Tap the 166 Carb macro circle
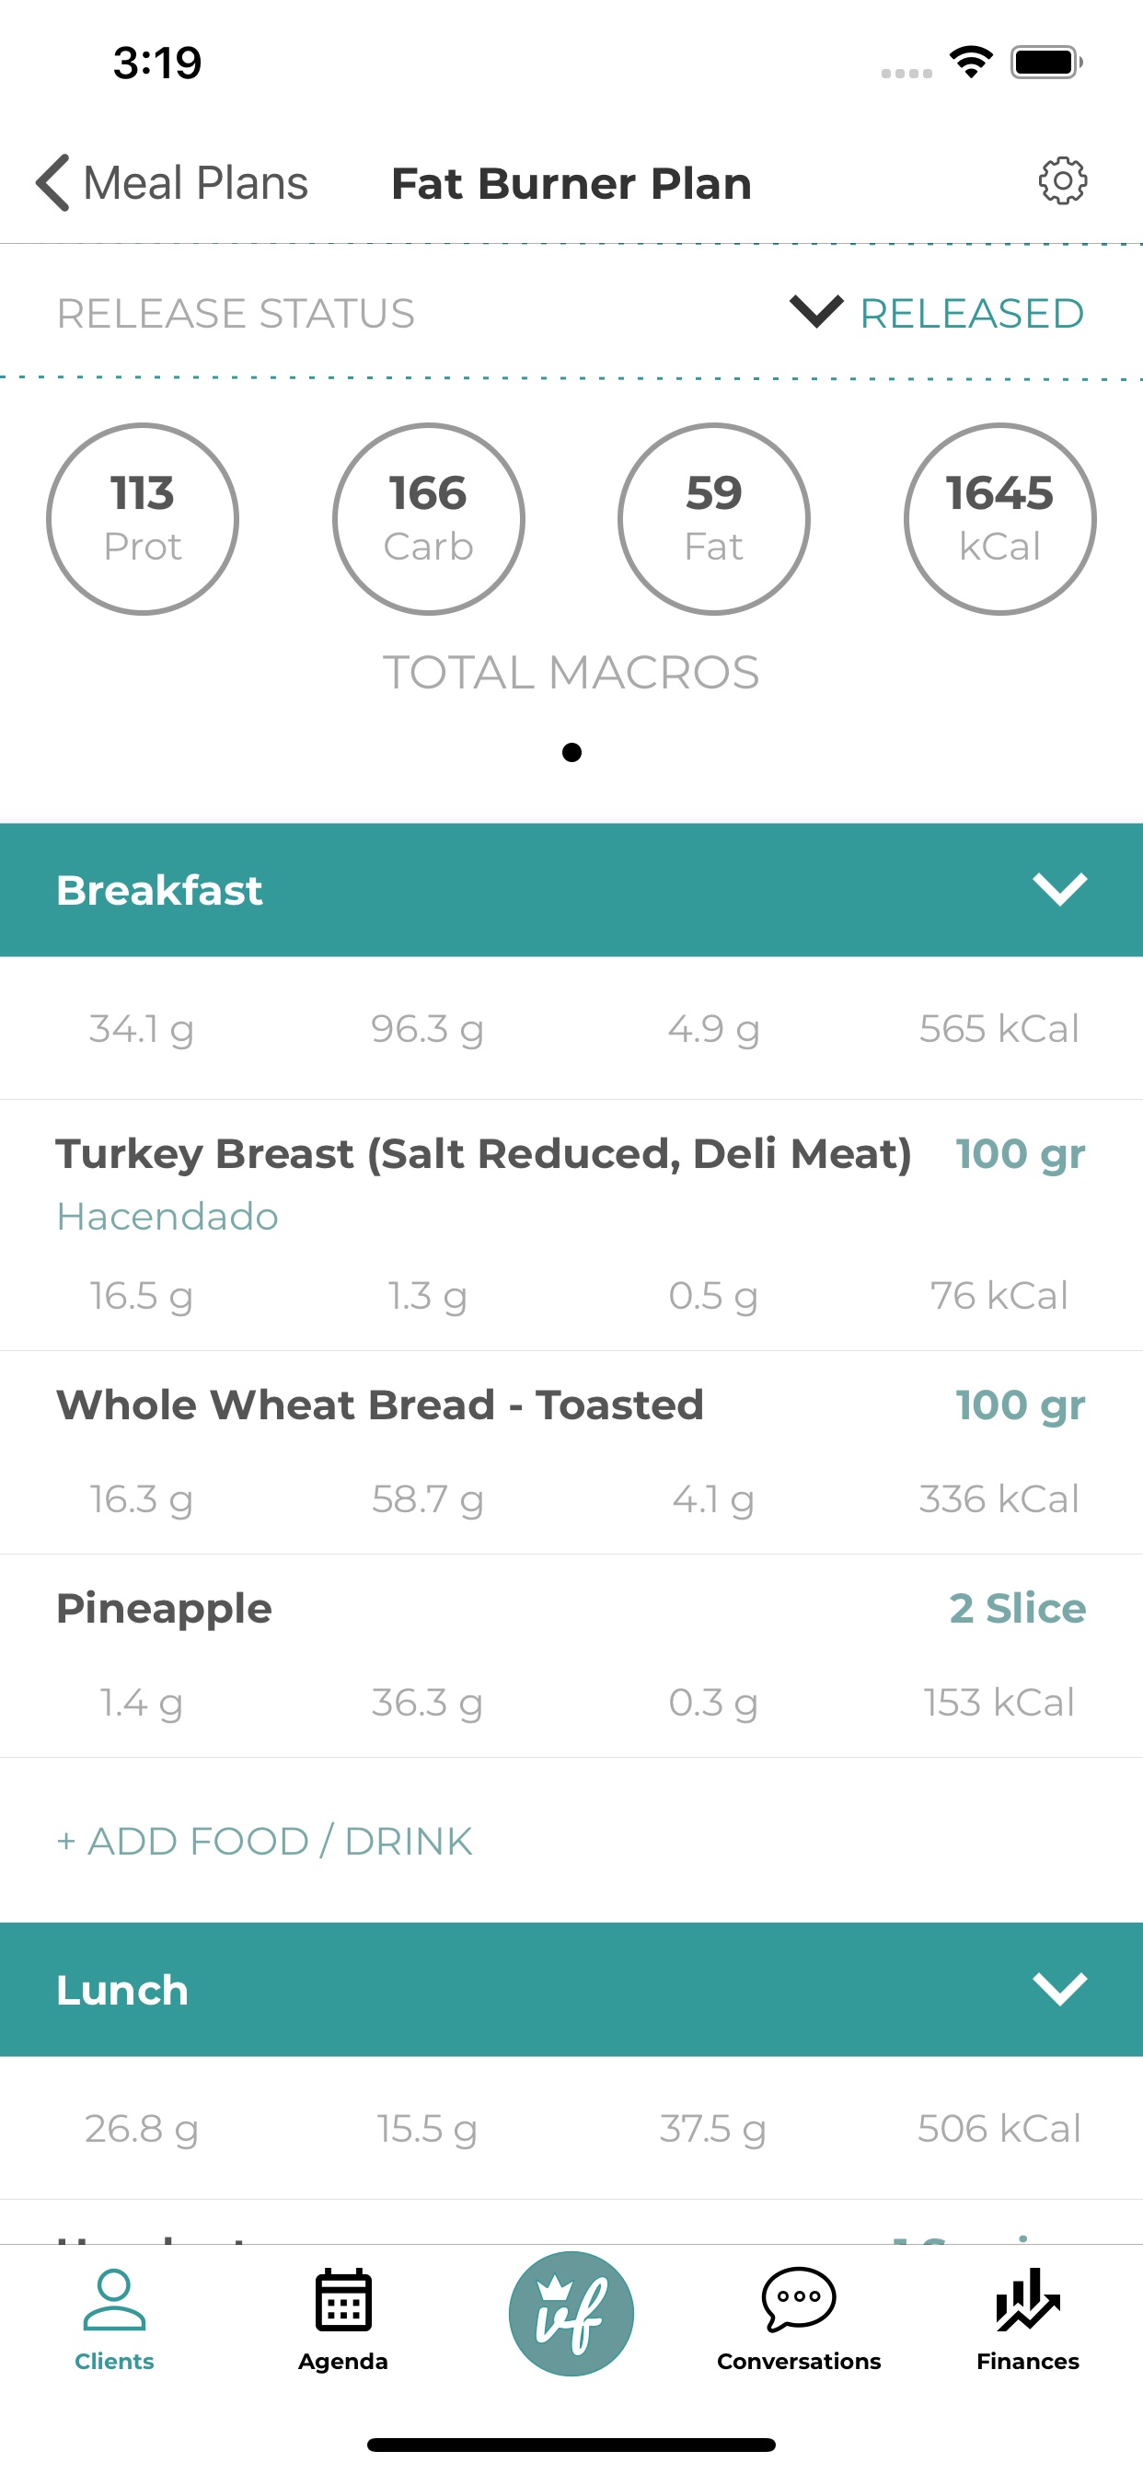The image size is (1143, 2474). (428, 518)
